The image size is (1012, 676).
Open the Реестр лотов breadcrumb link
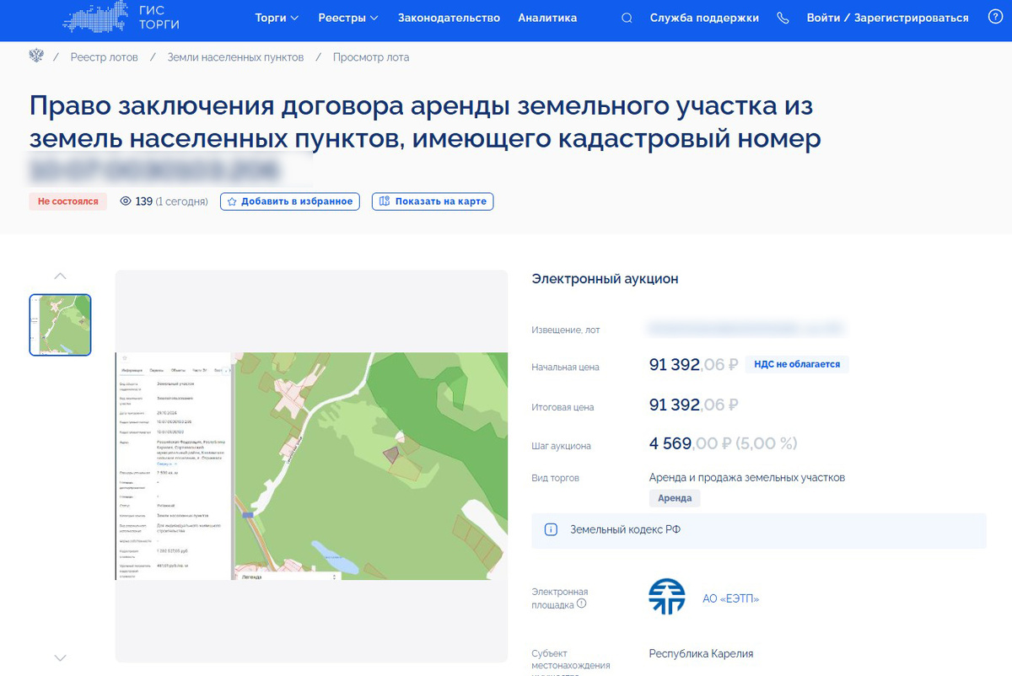point(103,56)
